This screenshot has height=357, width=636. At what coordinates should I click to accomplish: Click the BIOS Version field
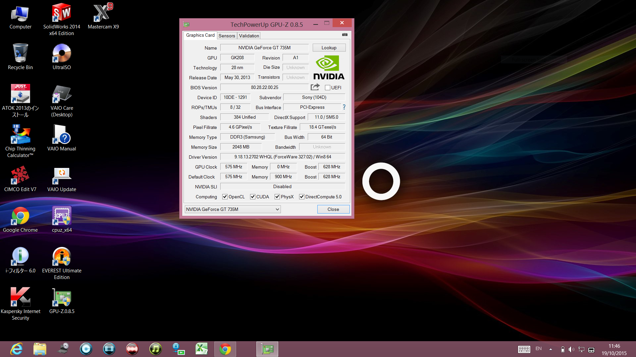point(264,87)
